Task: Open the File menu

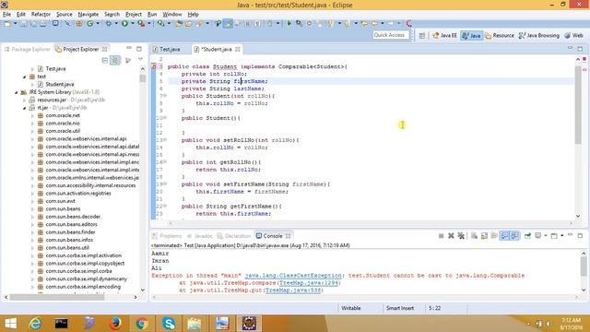Action: [x=6, y=15]
